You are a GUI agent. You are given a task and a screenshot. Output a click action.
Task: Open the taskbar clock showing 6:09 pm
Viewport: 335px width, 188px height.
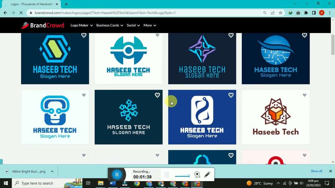pos(314,183)
